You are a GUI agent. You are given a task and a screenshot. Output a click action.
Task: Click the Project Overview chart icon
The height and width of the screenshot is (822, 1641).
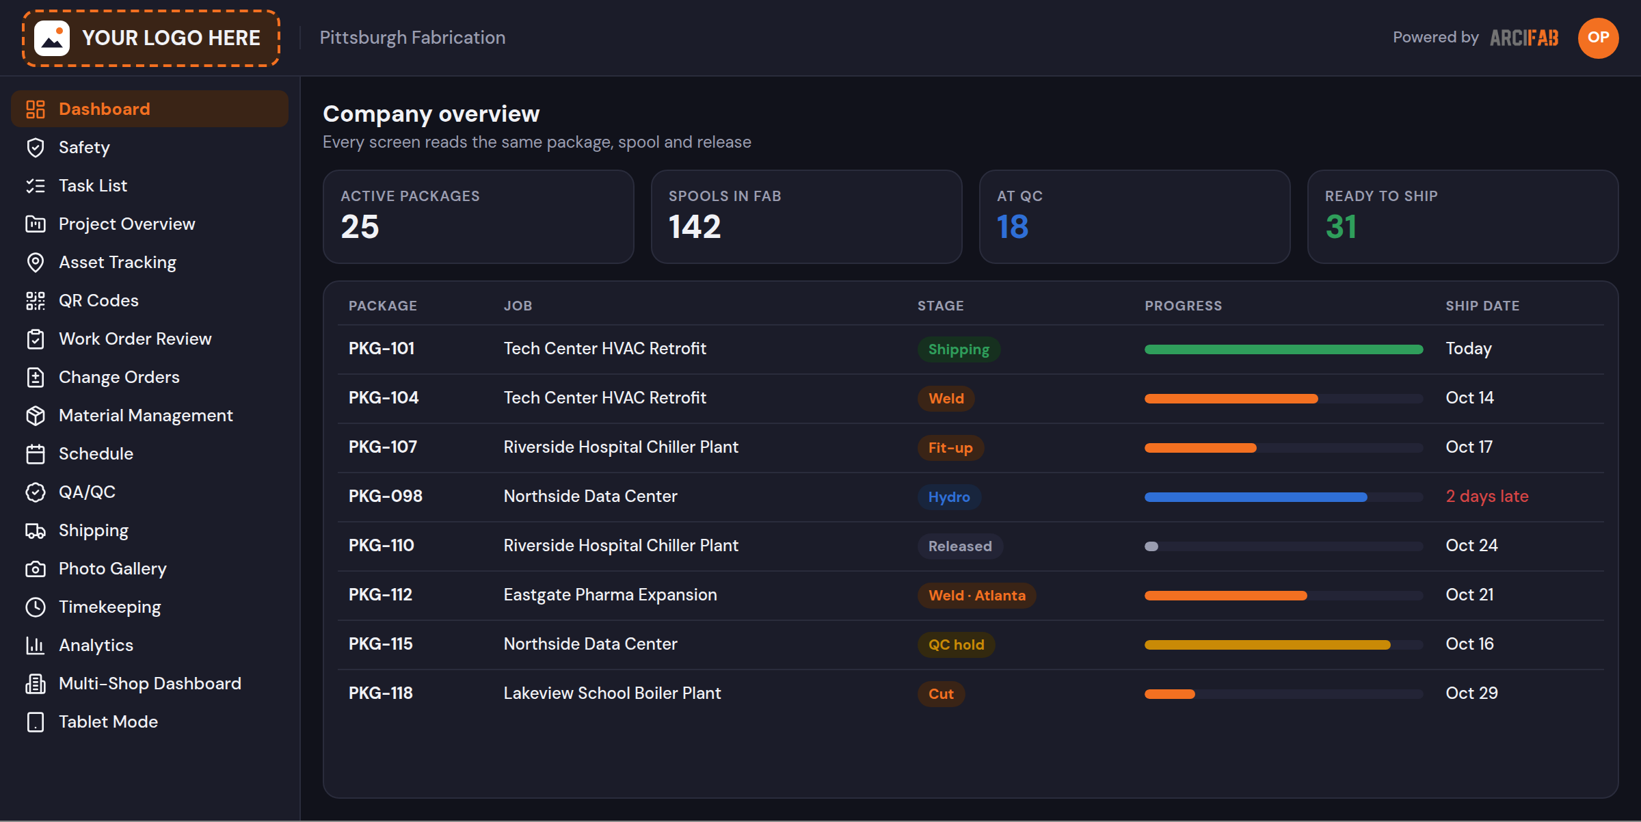pos(36,224)
